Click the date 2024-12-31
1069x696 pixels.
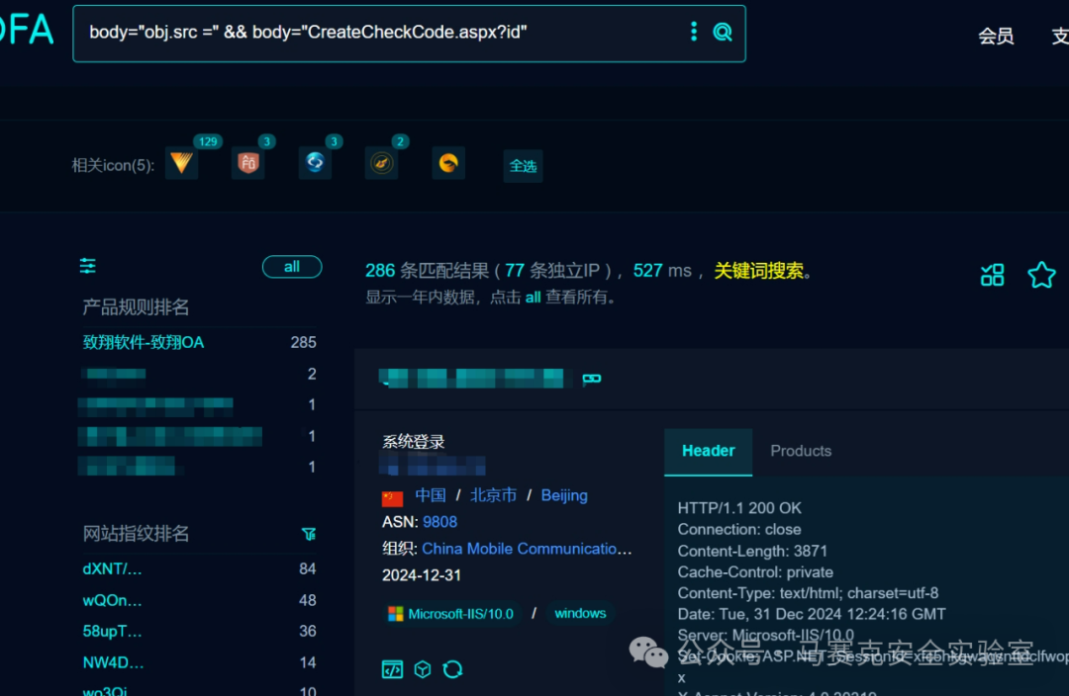click(x=422, y=574)
